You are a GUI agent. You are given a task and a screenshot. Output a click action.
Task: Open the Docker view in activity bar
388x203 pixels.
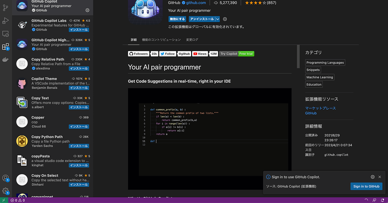(x=6, y=60)
